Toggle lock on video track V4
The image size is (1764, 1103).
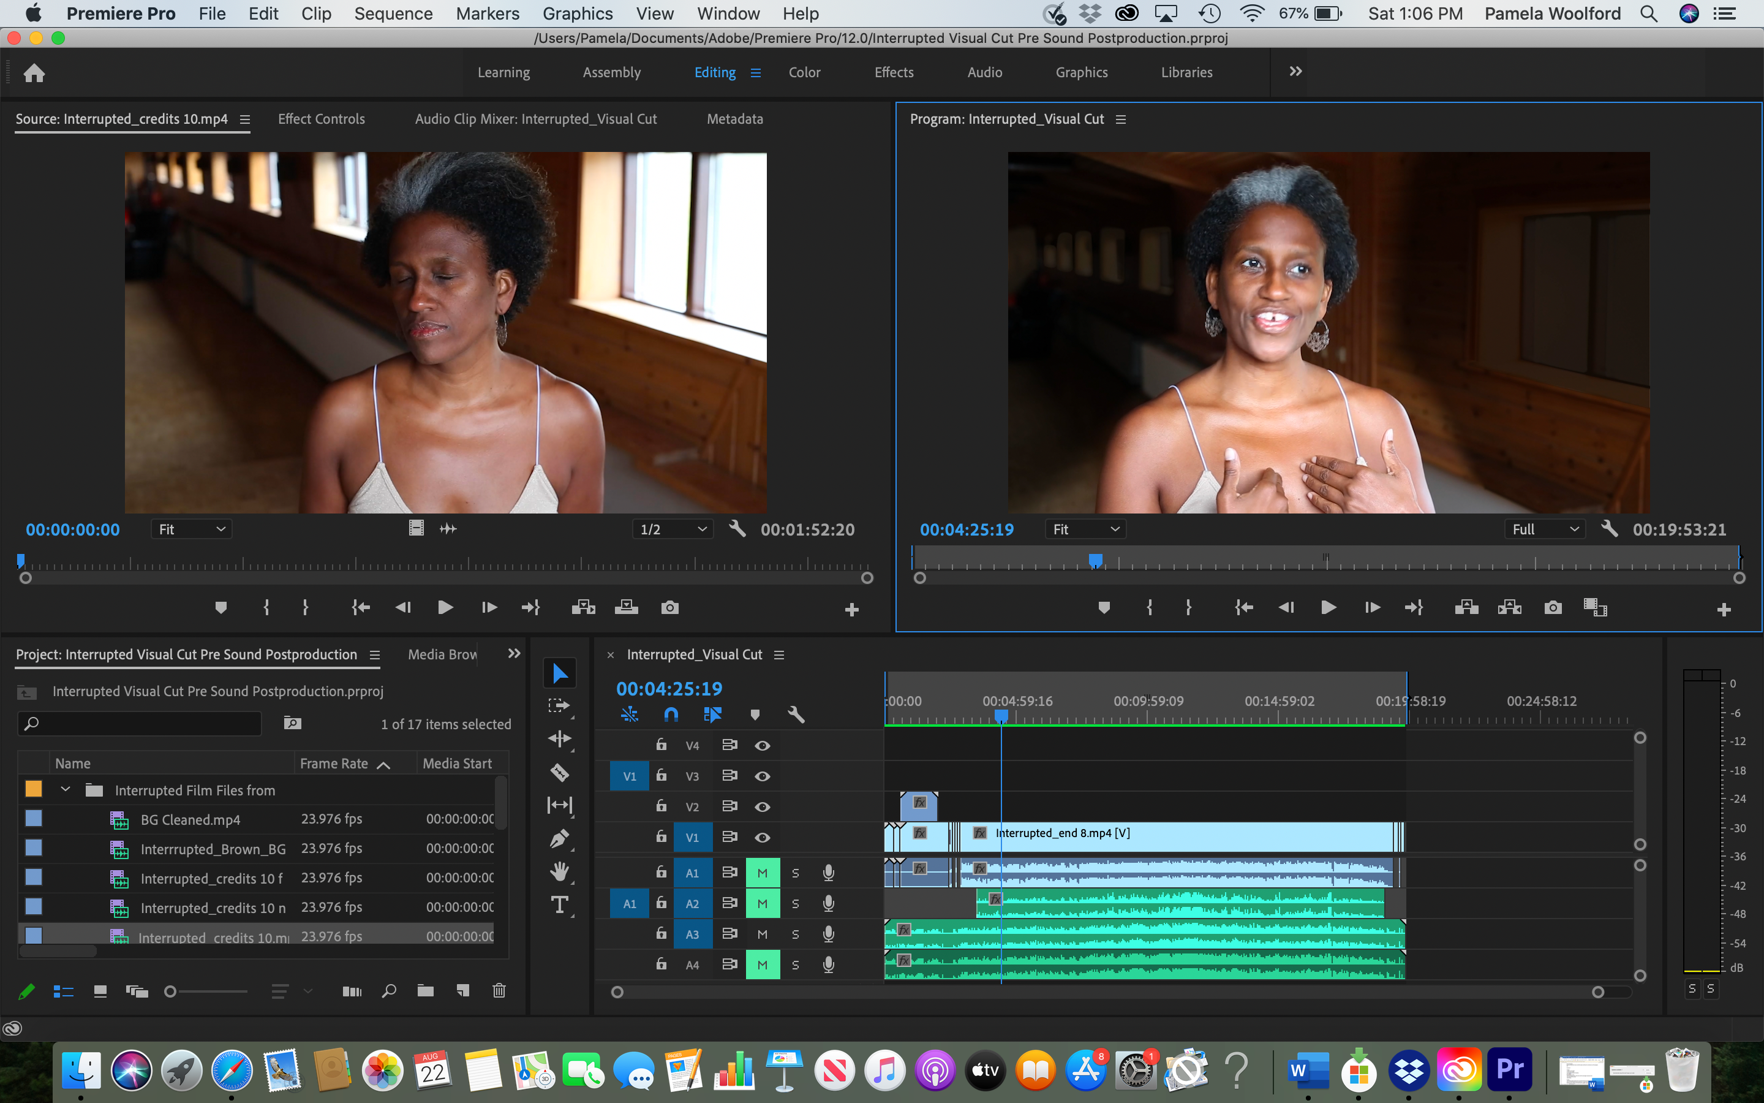(x=660, y=745)
